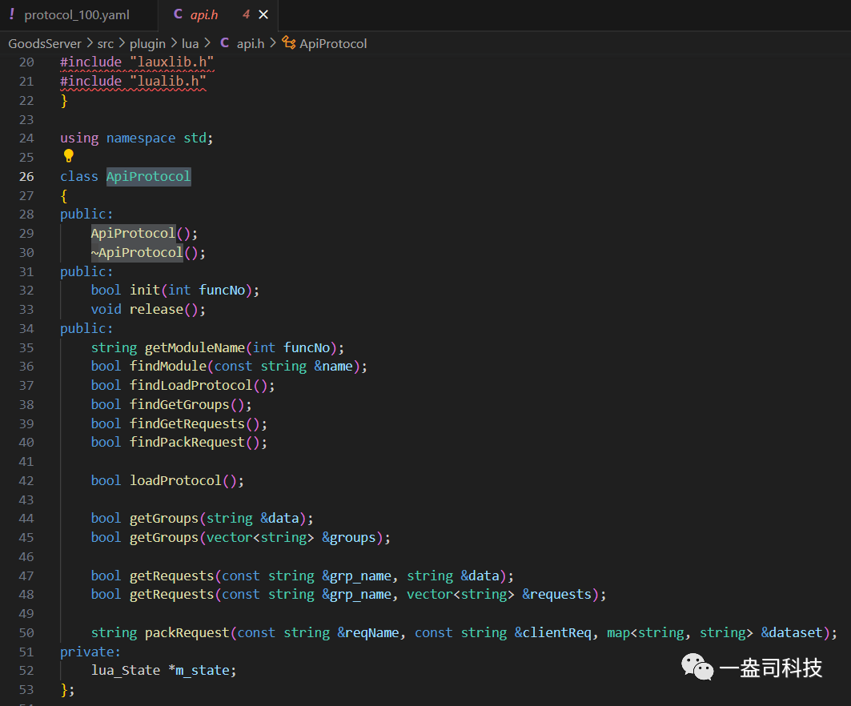Open the ApiProtocol symbol breadcrumb
Viewport: 851px width, 706px height.
pos(333,43)
